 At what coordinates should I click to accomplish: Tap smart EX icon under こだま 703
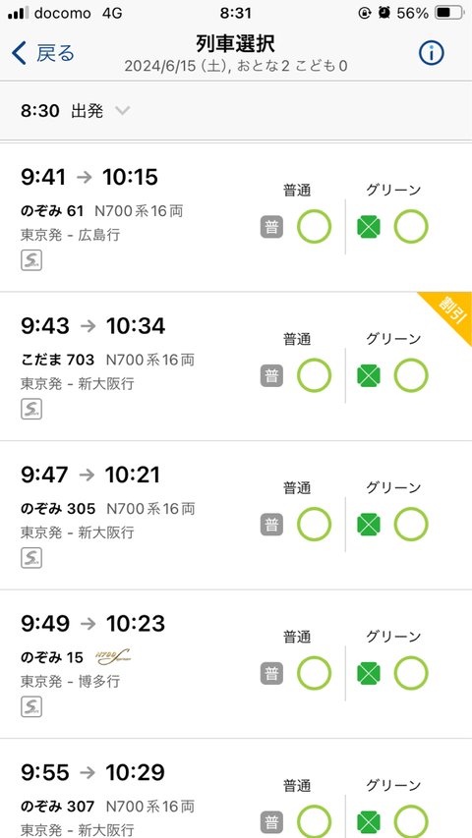coord(31,410)
